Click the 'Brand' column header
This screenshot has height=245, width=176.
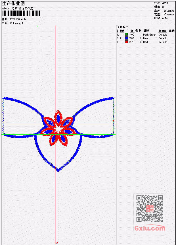click(x=162, y=31)
